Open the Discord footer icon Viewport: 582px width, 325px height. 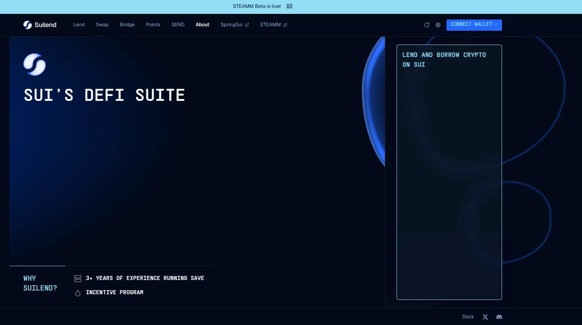pyautogui.click(x=499, y=317)
